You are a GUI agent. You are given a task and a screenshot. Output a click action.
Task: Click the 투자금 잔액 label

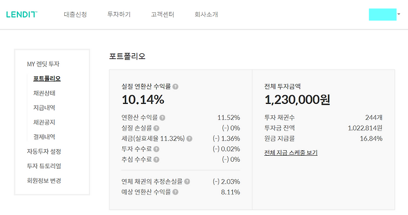point(280,128)
